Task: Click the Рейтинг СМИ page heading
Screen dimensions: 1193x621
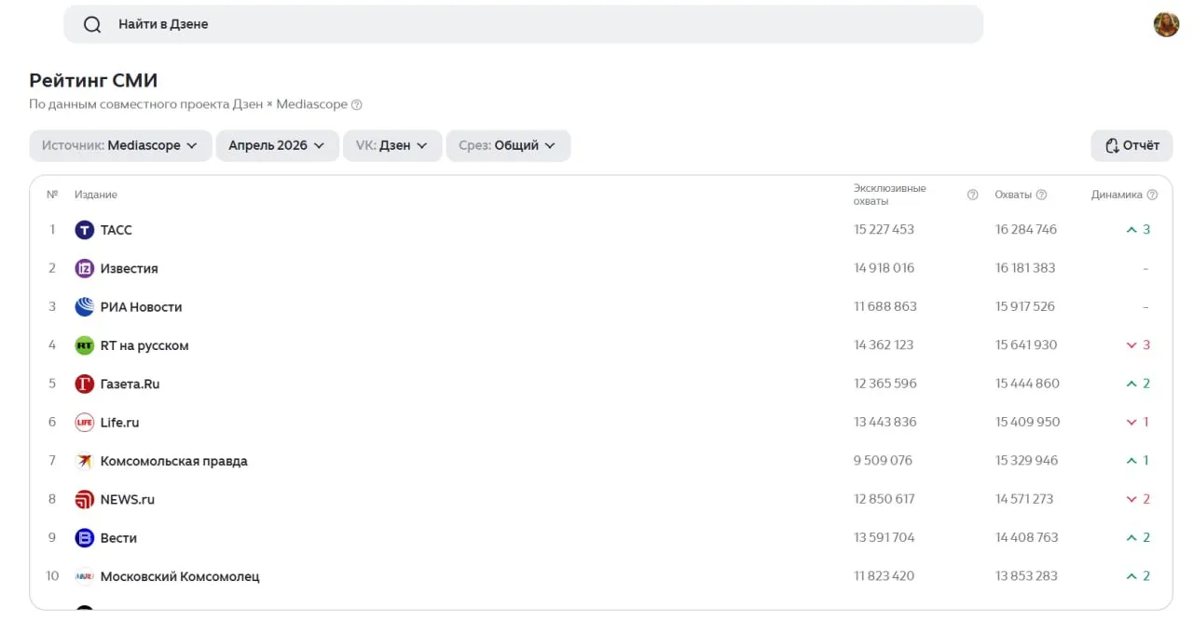Action: pos(93,80)
